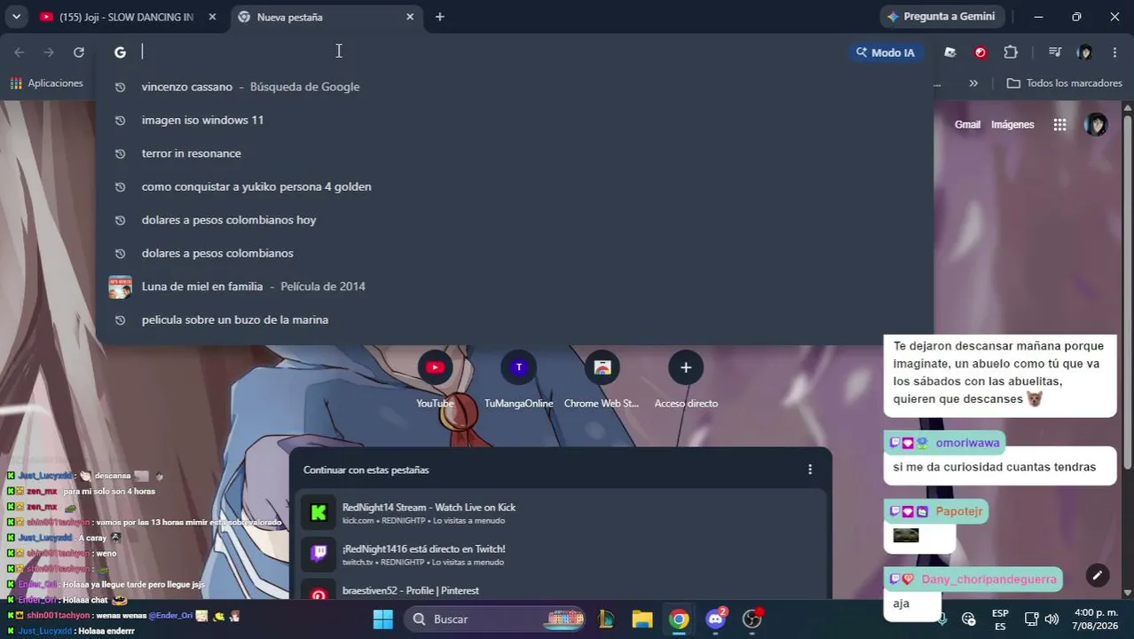The height and width of the screenshot is (639, 1134).
Task: Open File Explorer from taskbar
Action: coord(642,619)
